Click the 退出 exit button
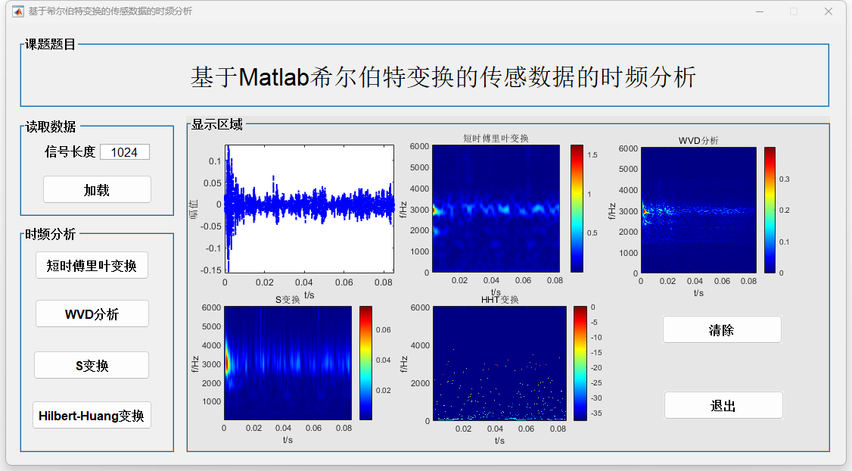 tap(723, 405)
